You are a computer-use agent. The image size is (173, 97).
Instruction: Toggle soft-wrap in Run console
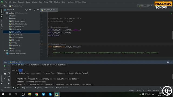click(x=9, y=73)
